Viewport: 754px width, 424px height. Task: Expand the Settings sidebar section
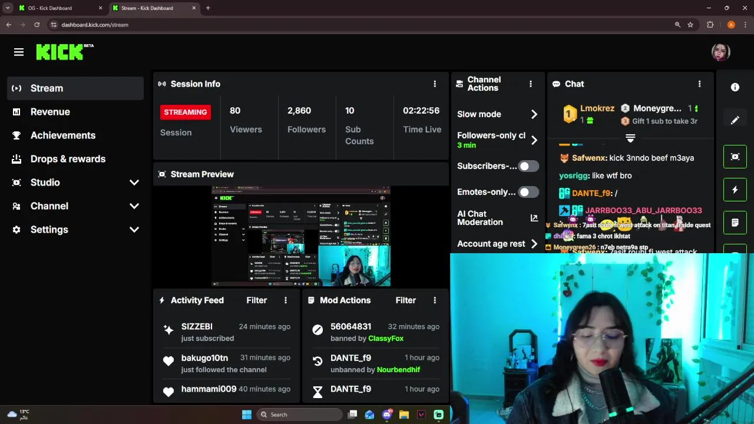[134, 230]
